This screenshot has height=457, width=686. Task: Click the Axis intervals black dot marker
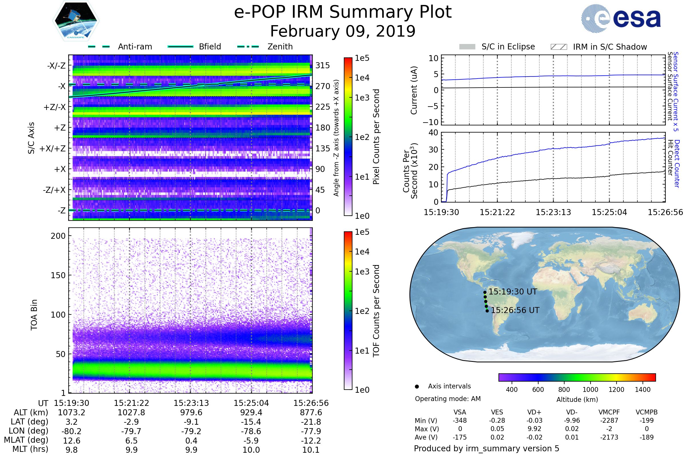(417, 386)
